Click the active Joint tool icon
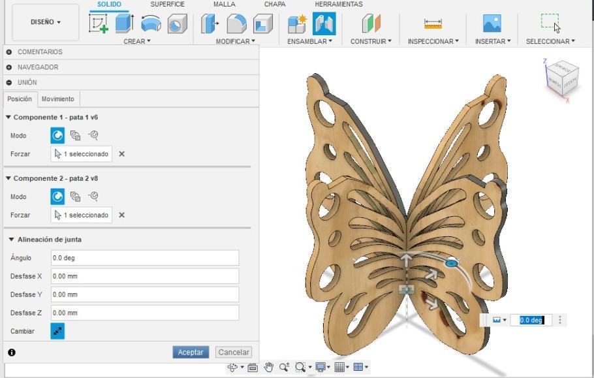 click(324, 24)
